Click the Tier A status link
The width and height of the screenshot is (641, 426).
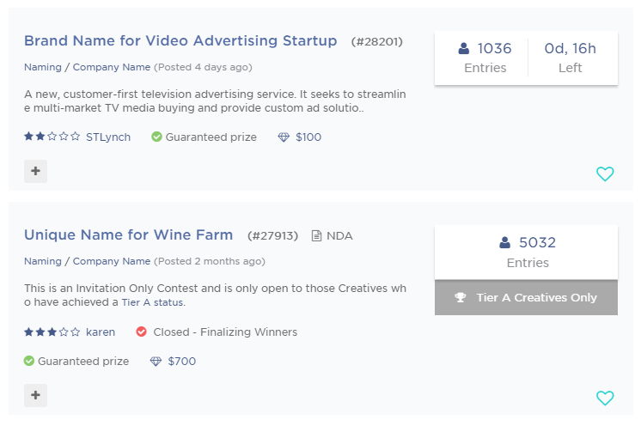[x=152, y=302]
